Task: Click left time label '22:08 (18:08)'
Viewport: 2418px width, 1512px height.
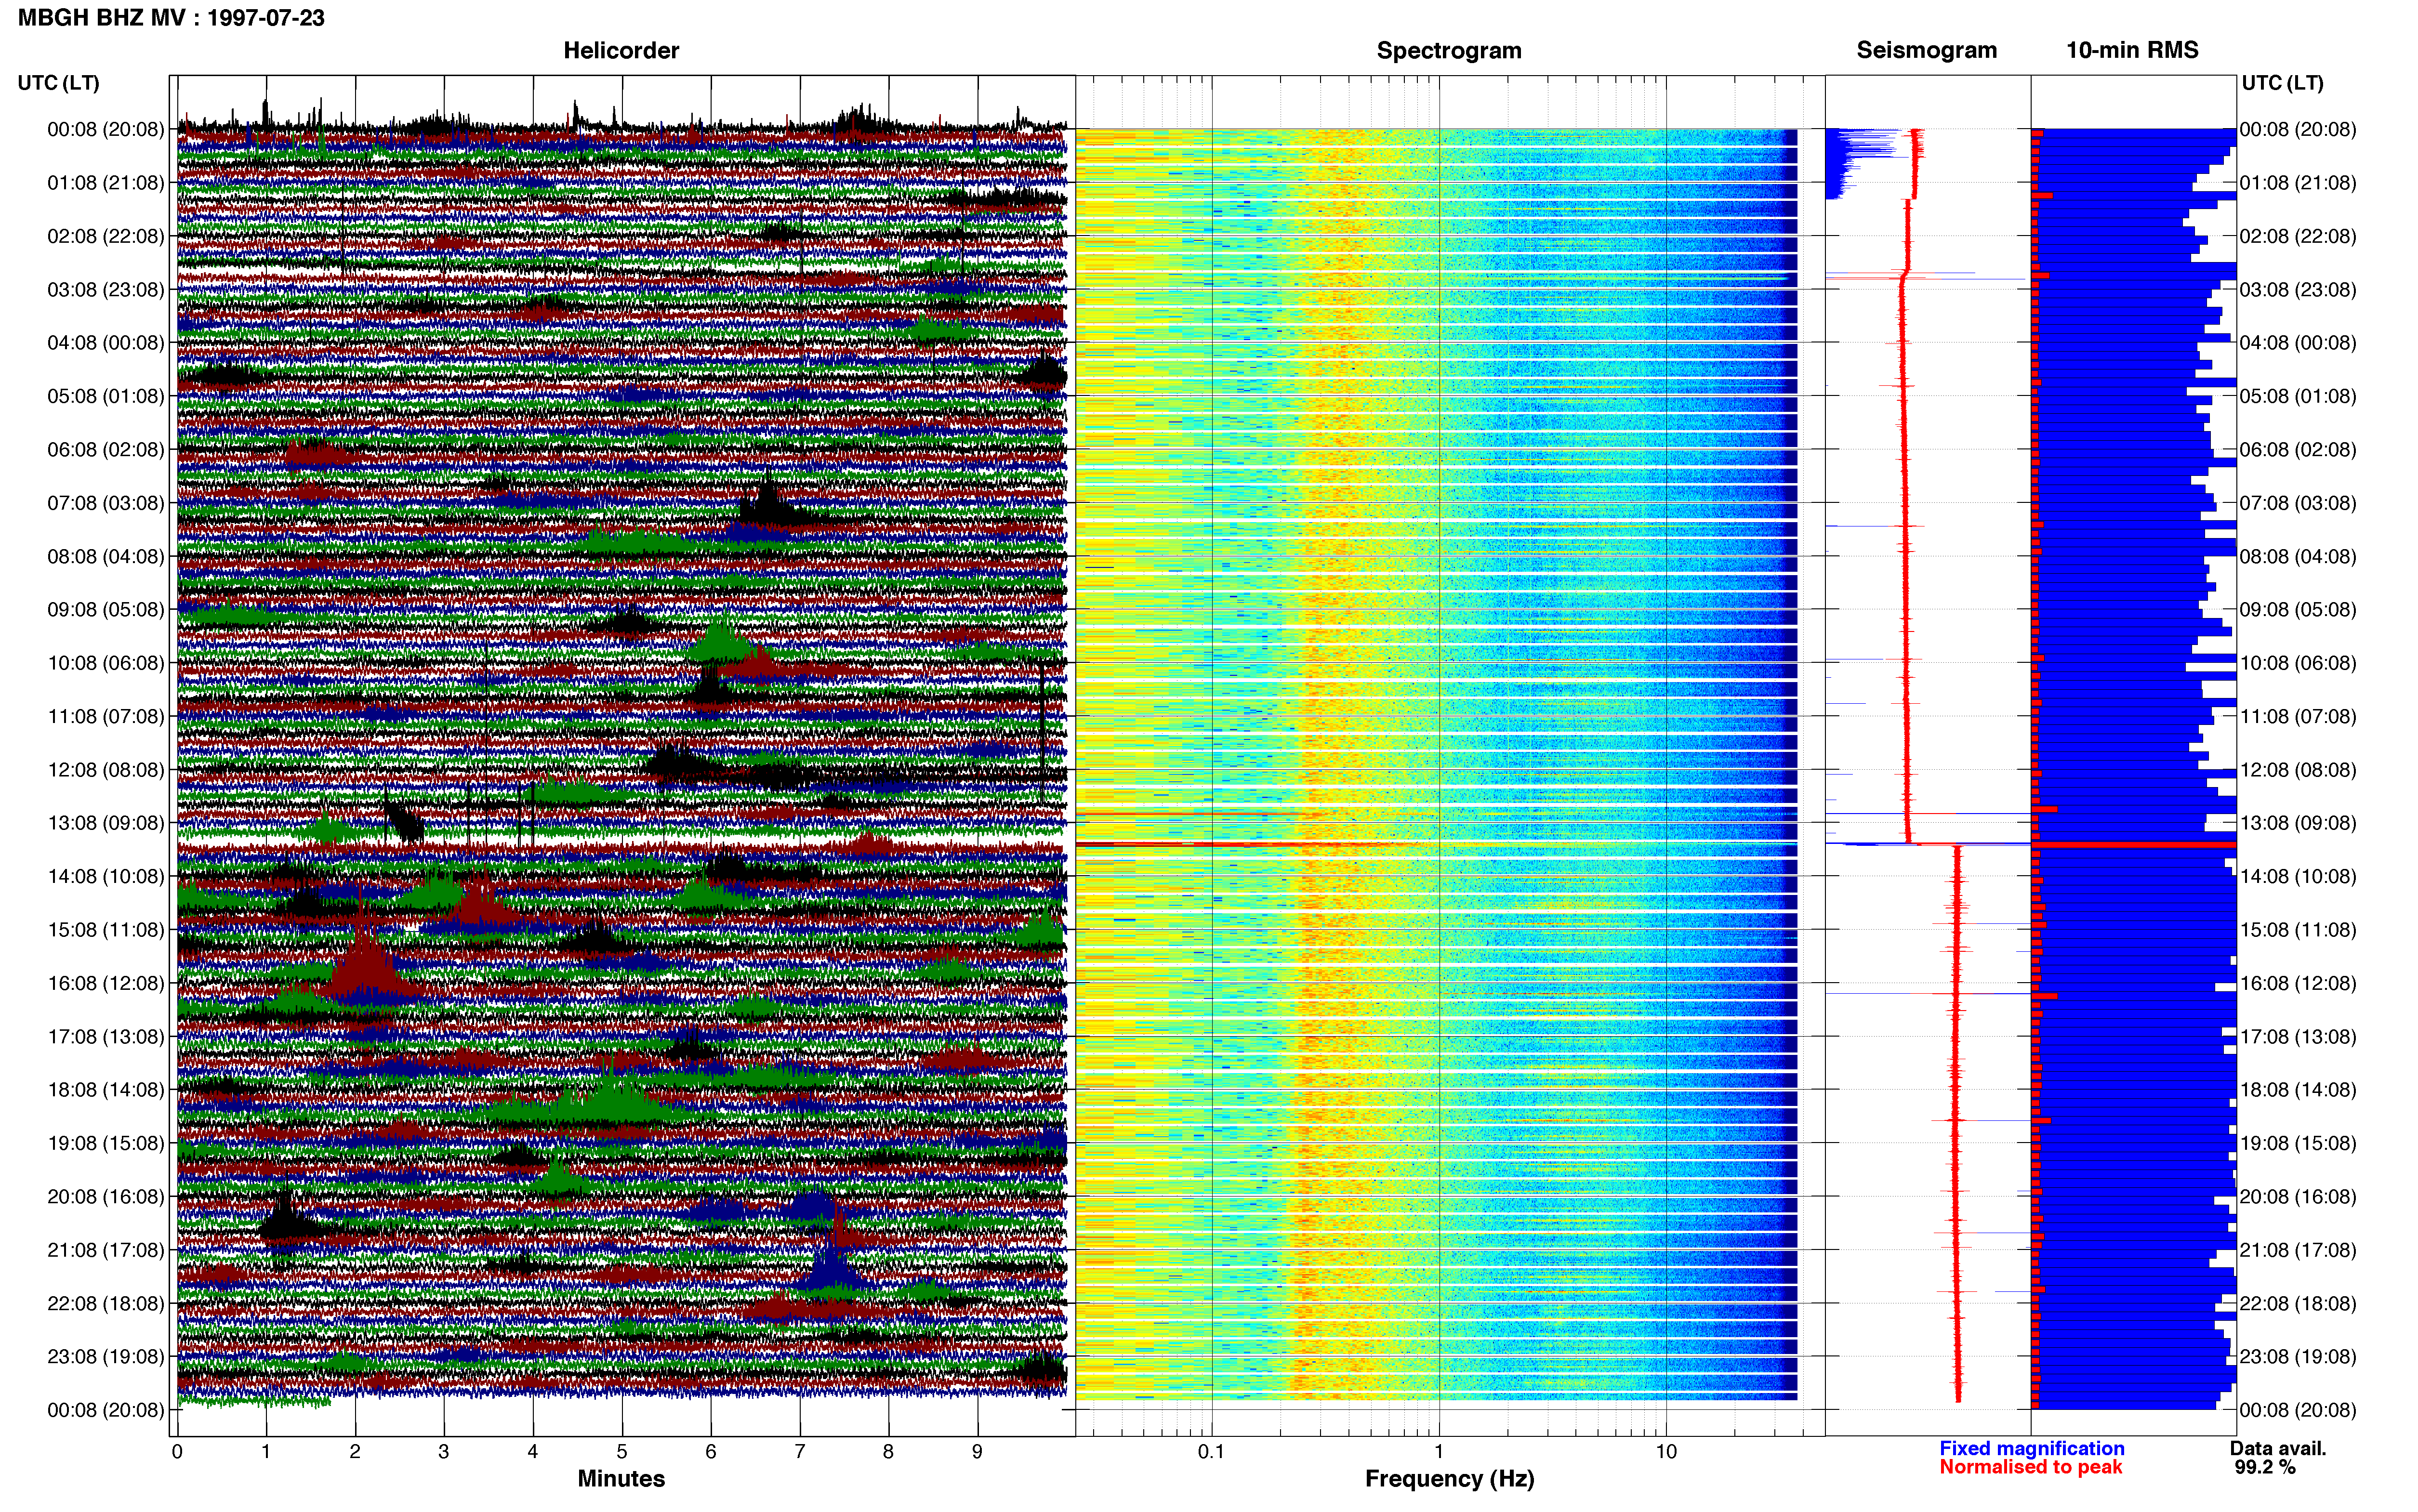Action: 105,1303
